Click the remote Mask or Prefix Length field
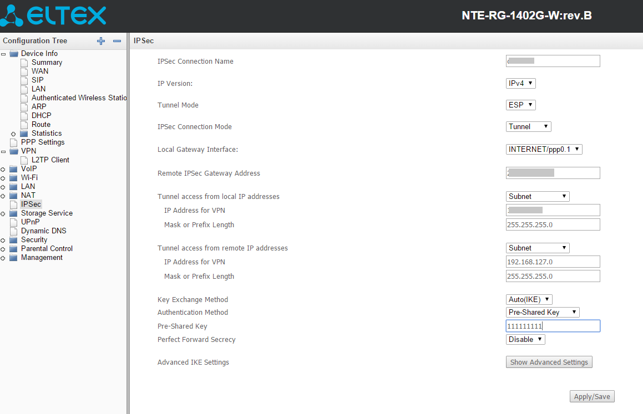The height and width of the screenshot is (414, 643). pos(553,276)
